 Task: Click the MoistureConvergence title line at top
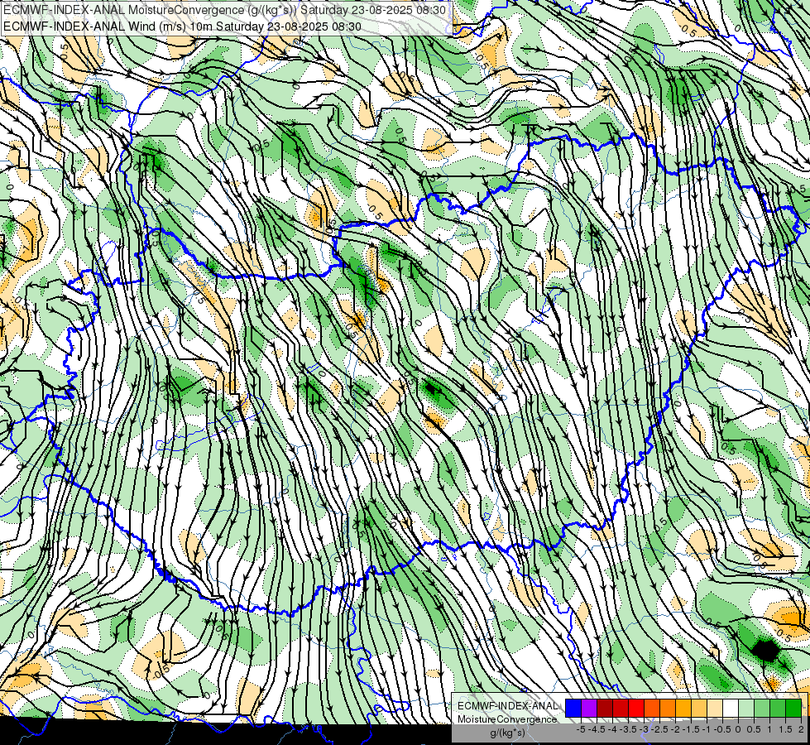point(225,9)
